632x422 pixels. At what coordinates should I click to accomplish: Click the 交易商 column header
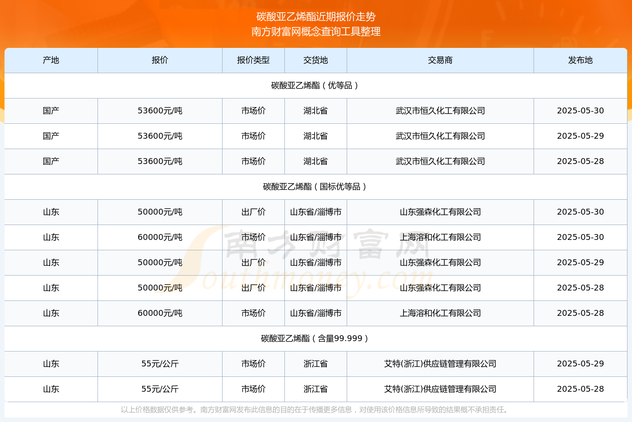click(x=440, y=60)
